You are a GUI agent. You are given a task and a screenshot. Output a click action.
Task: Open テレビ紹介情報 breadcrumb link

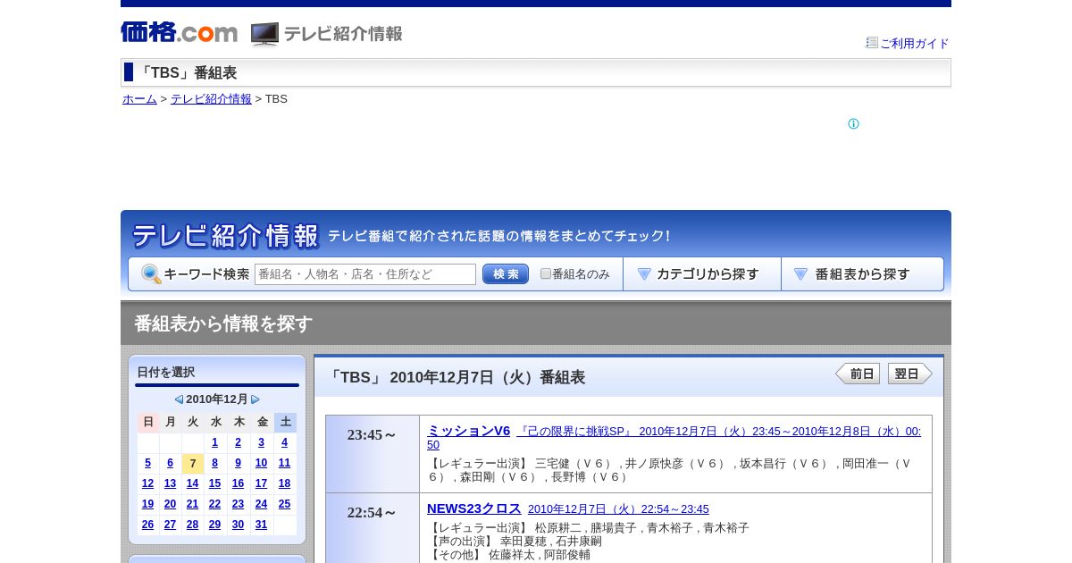click(x=211, y=98)
